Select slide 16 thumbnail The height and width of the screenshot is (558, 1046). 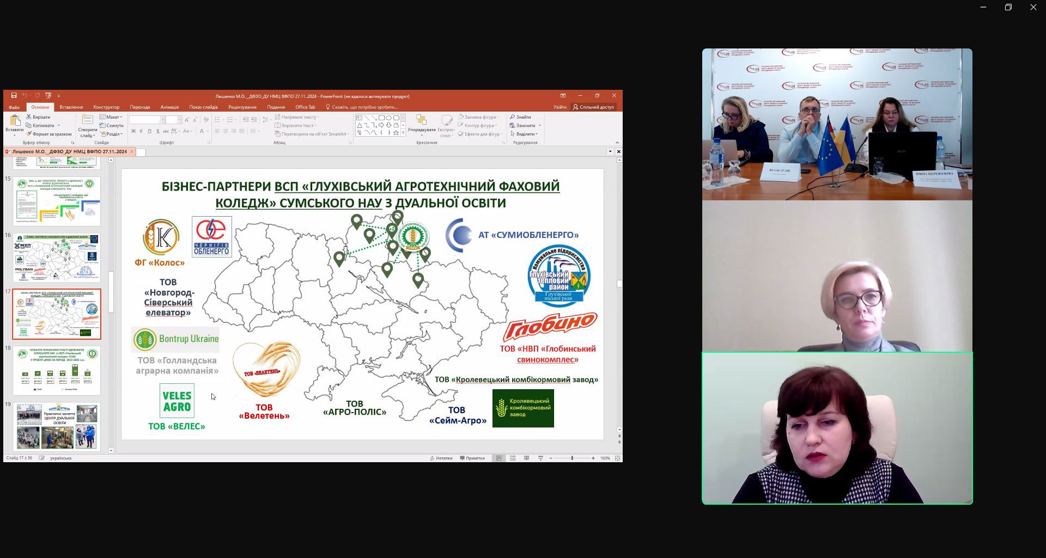[57, 257]
